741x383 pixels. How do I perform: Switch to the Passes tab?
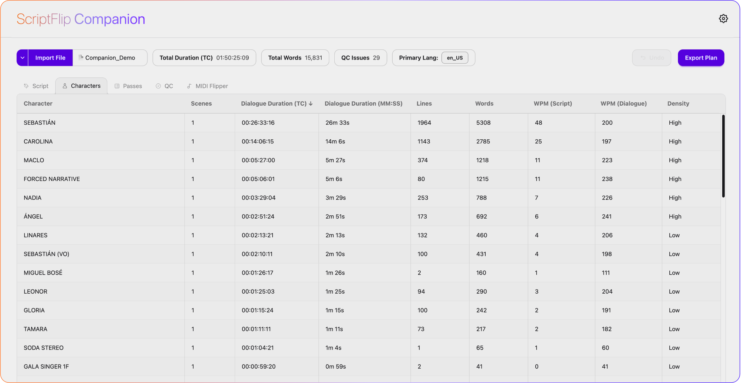(129, 86)
